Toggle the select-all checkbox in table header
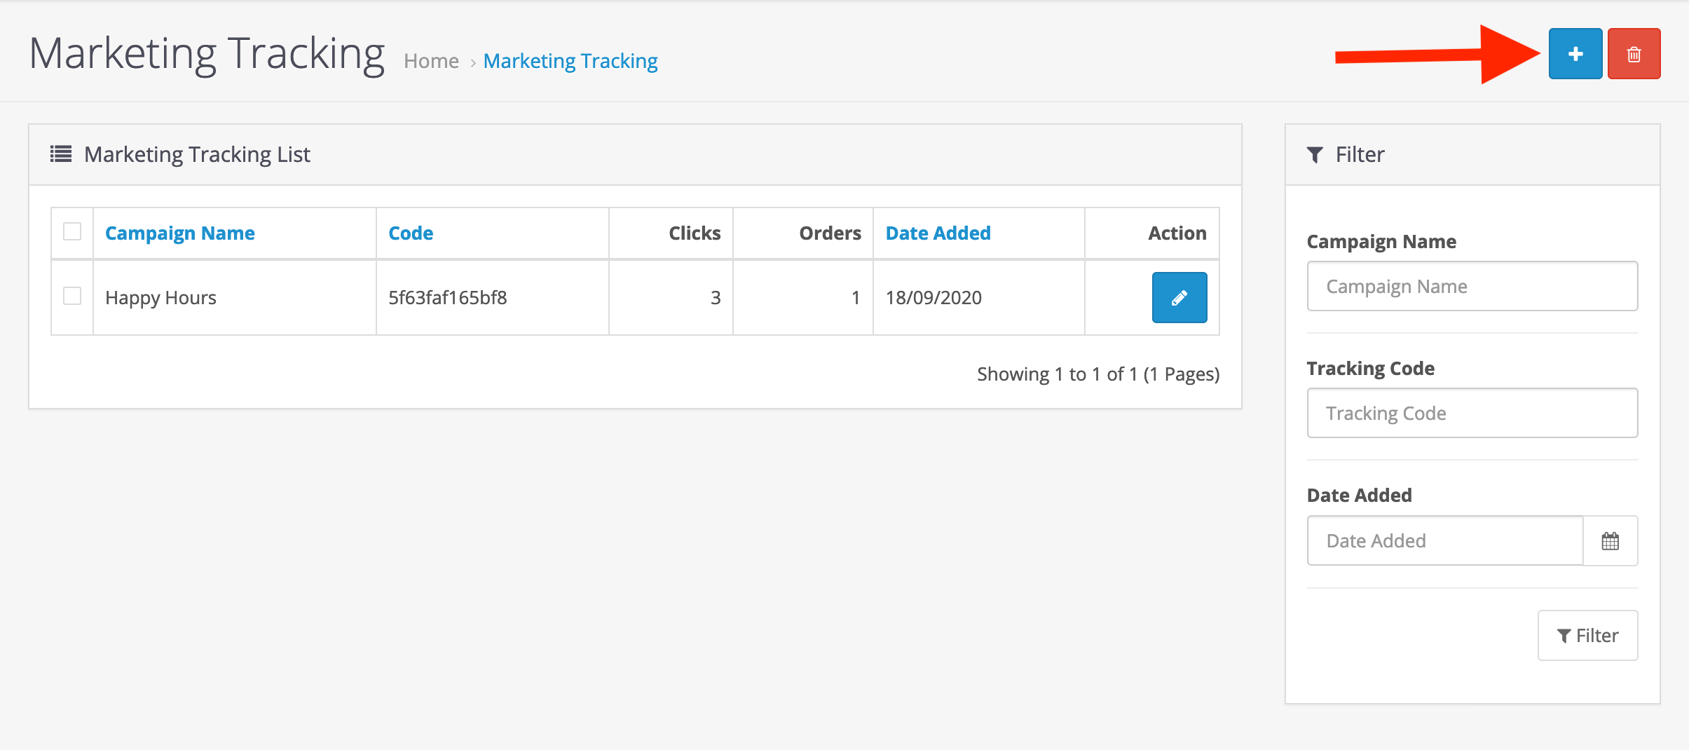1689x750 pixels. coord(72,231)
